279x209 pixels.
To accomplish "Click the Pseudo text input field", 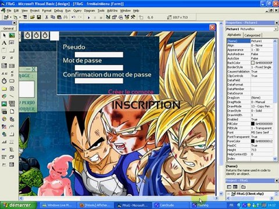I will (99, 55).
